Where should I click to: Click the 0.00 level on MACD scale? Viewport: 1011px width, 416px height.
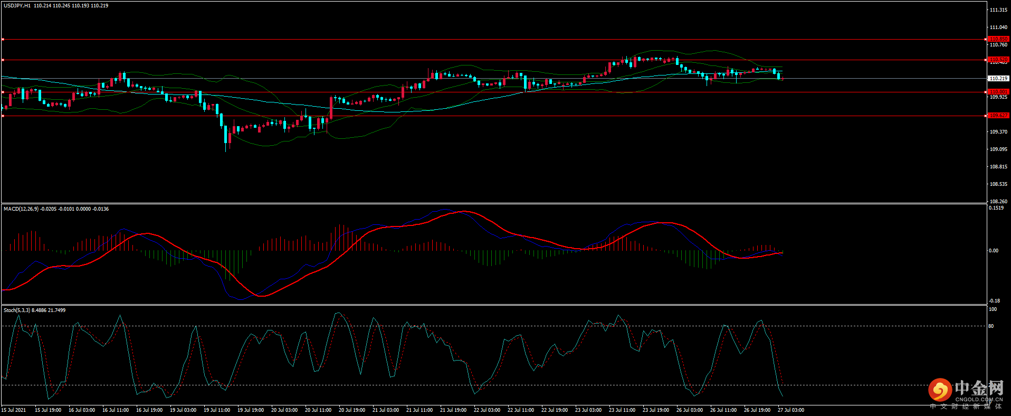point(993,251)
